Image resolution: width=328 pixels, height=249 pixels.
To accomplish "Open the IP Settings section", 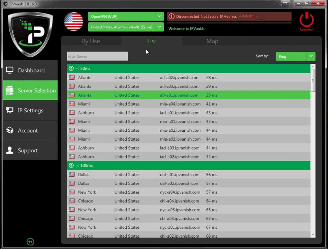I will pyautogui.click(x=30, y=110).
